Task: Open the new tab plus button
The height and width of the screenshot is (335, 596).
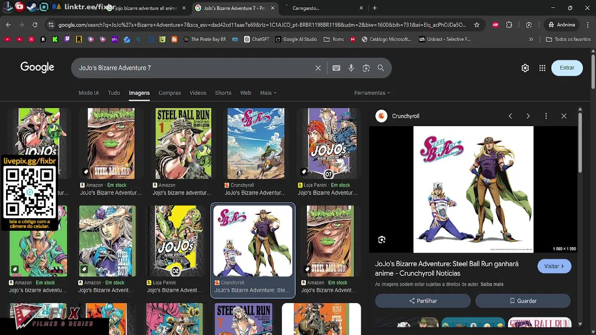Action: click(x=374, y=8)
